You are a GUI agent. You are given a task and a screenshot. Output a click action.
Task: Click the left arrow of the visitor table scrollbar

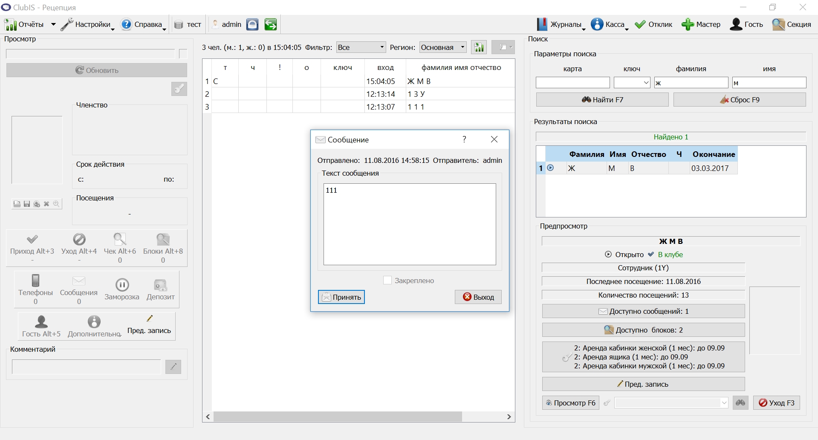coord(208,417)
